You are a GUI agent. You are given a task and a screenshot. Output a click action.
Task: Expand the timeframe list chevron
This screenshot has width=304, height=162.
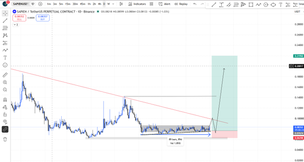tap(113, 4)
